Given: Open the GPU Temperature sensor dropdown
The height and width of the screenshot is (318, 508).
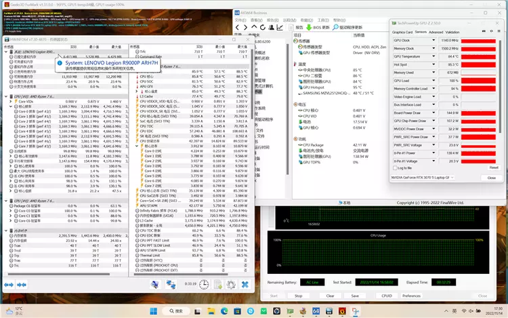Looking at the screenshot, I should 433,56.
